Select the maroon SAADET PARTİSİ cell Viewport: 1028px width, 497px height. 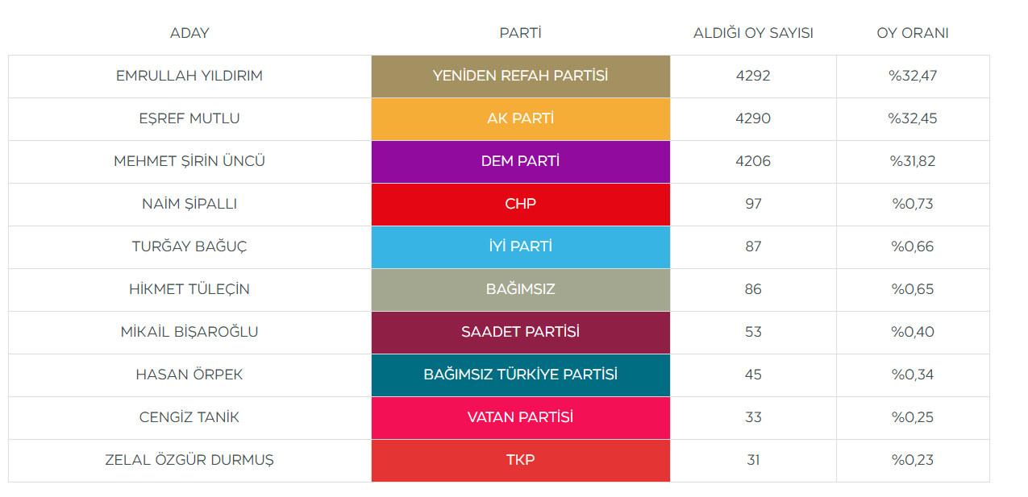[x=520, y=332]
